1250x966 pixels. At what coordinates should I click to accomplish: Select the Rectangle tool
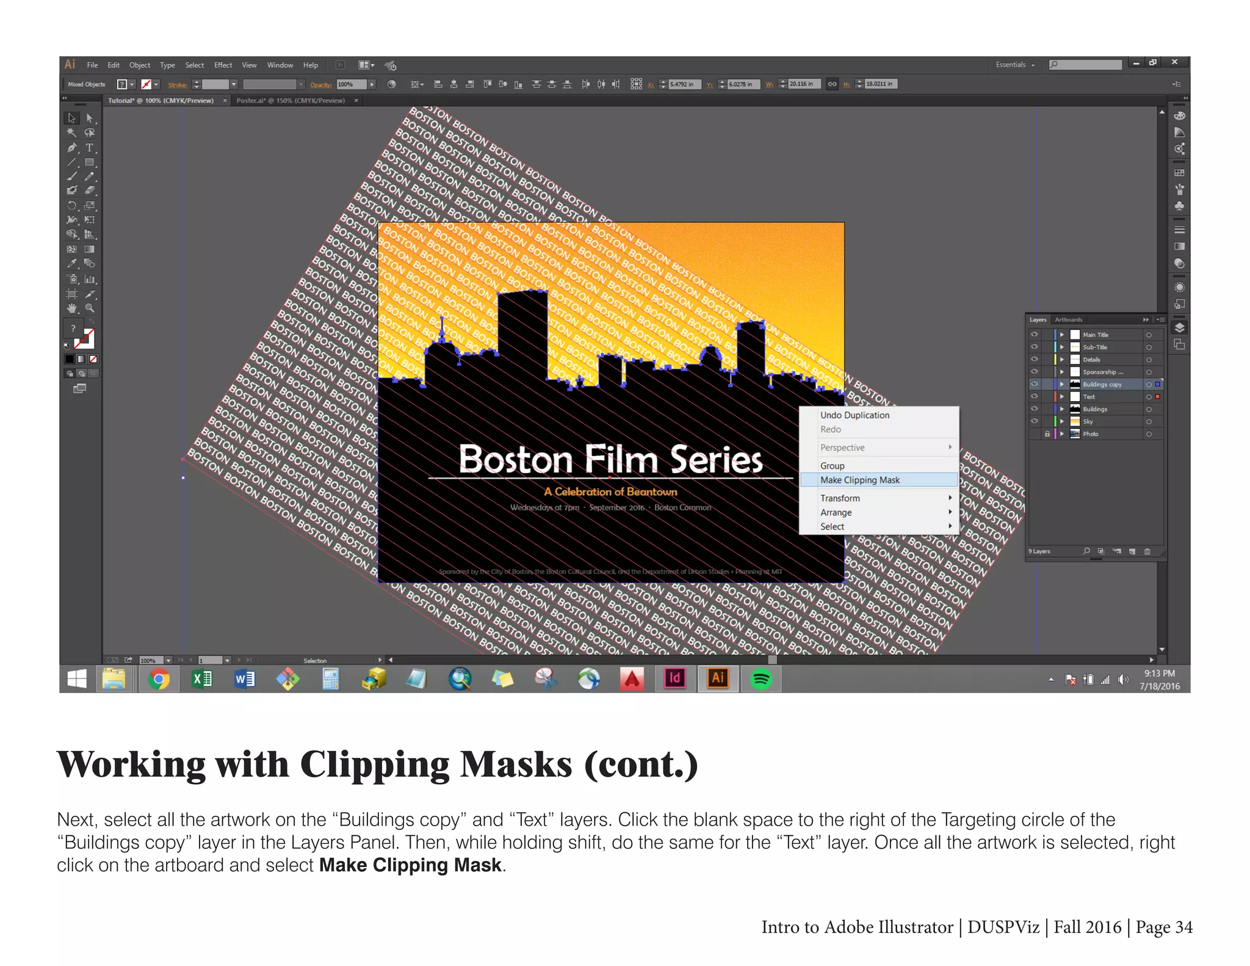coord(89,162)
